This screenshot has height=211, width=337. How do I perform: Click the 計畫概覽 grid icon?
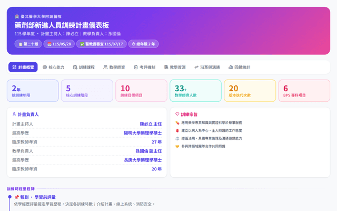(14, 67)
